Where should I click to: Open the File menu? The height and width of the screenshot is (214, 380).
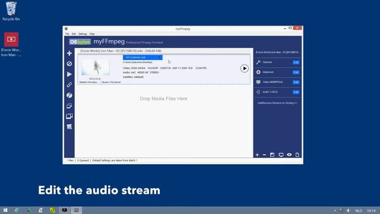tap(67, 34)
